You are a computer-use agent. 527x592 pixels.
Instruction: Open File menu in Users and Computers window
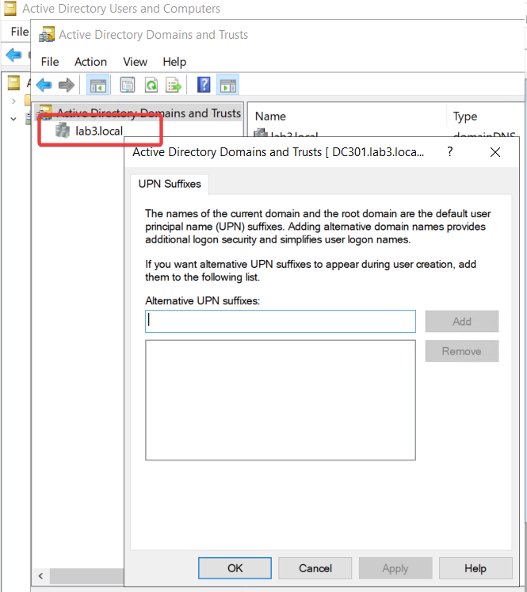click(x=20, y=32)
